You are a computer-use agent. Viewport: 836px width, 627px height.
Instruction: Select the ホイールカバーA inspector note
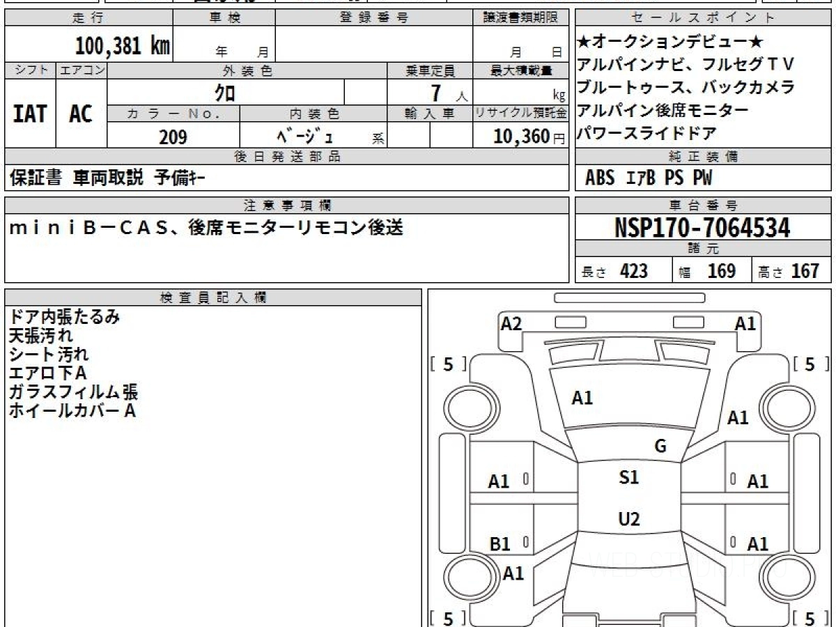pos(72,410)
